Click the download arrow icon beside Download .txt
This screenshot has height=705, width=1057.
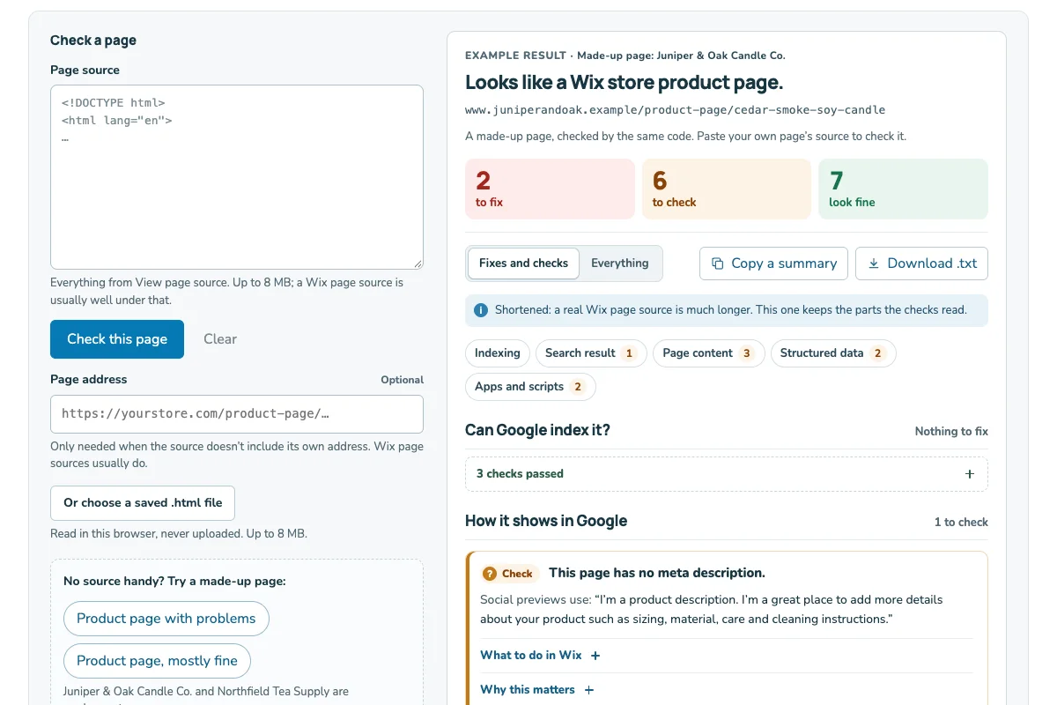point(874,263)
